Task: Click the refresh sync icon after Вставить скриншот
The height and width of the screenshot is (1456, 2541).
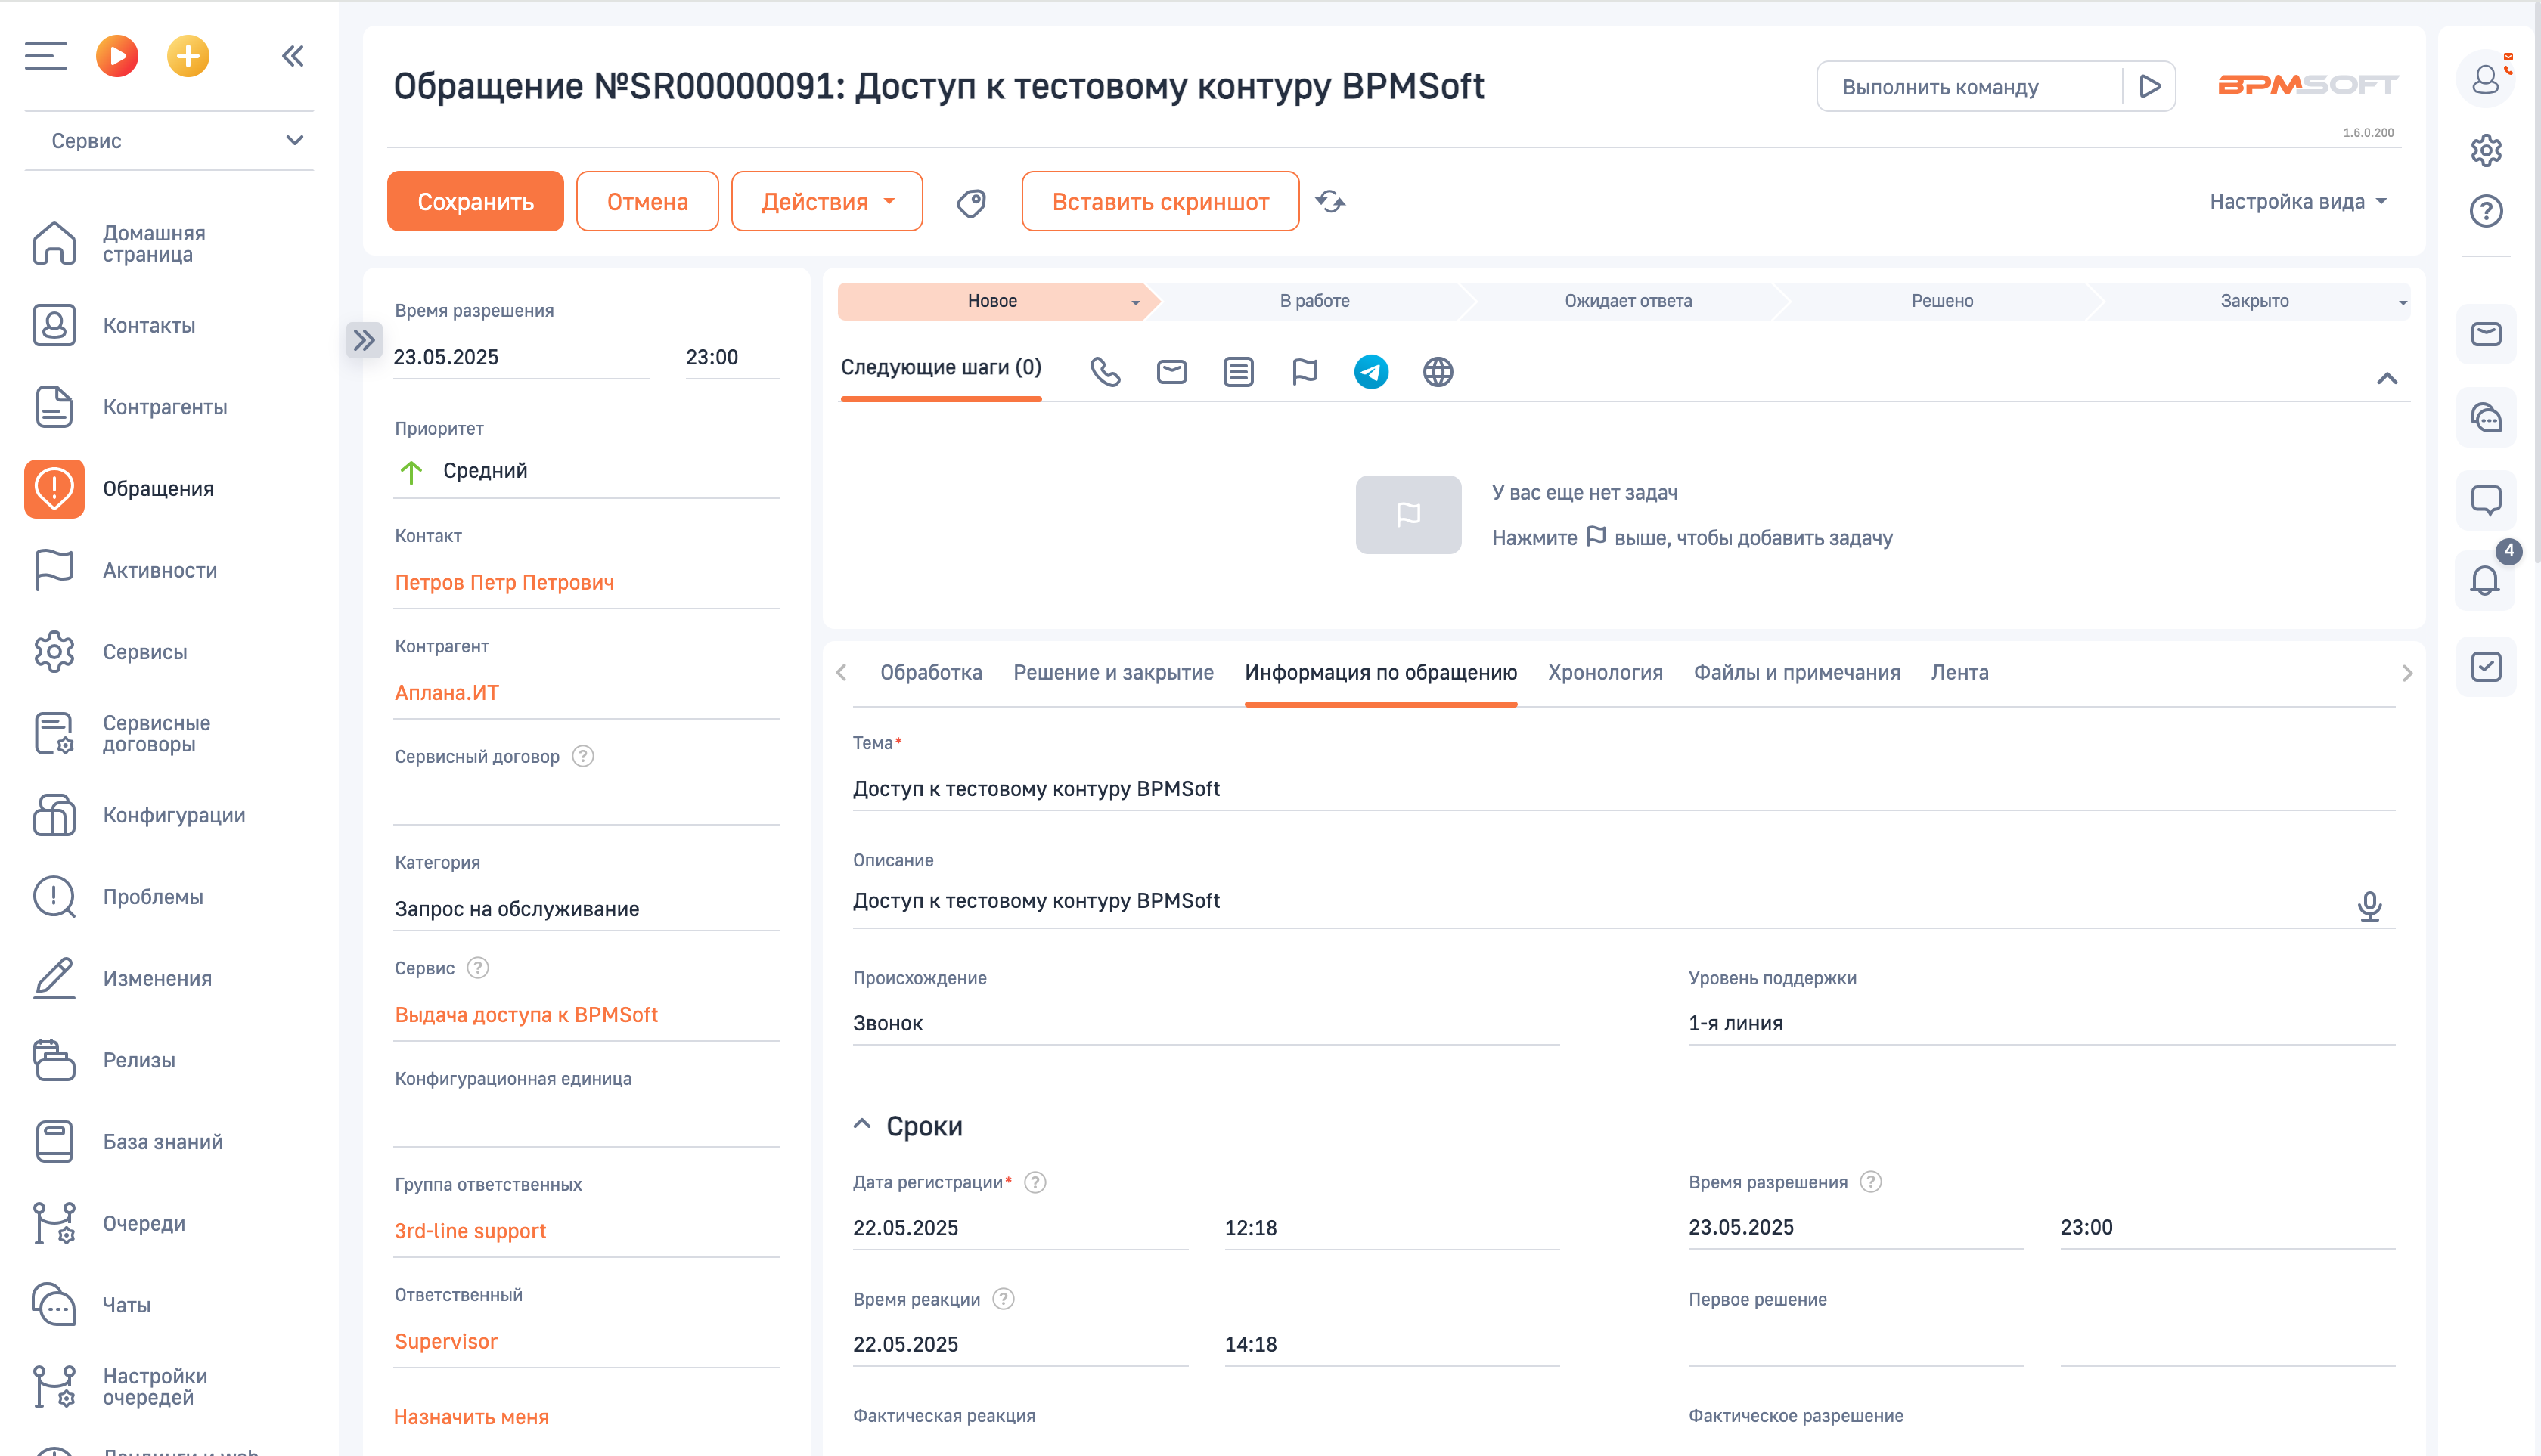Action: pyautogui.click(x=1329, y=202)
